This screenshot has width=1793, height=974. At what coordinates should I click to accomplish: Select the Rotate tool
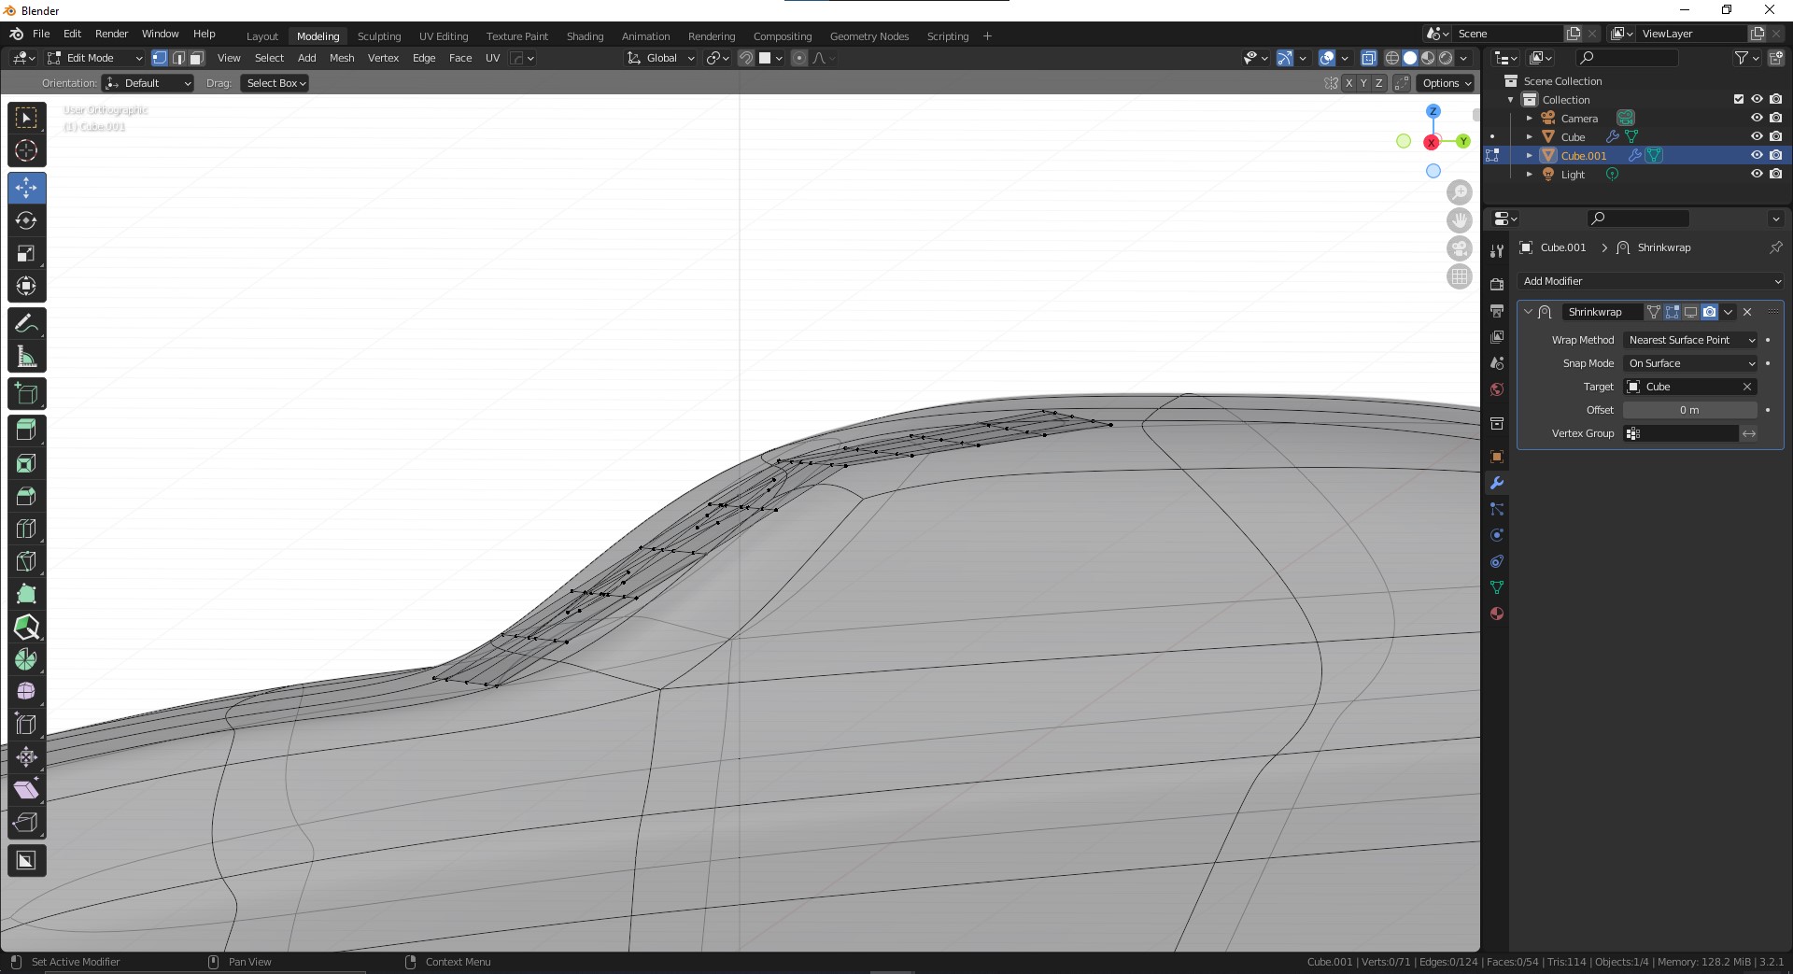[26, 220]
